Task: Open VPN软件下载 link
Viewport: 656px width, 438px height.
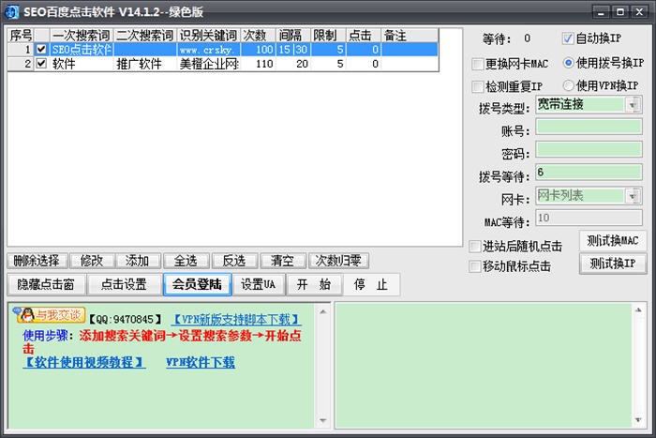Action: (201, 362)
